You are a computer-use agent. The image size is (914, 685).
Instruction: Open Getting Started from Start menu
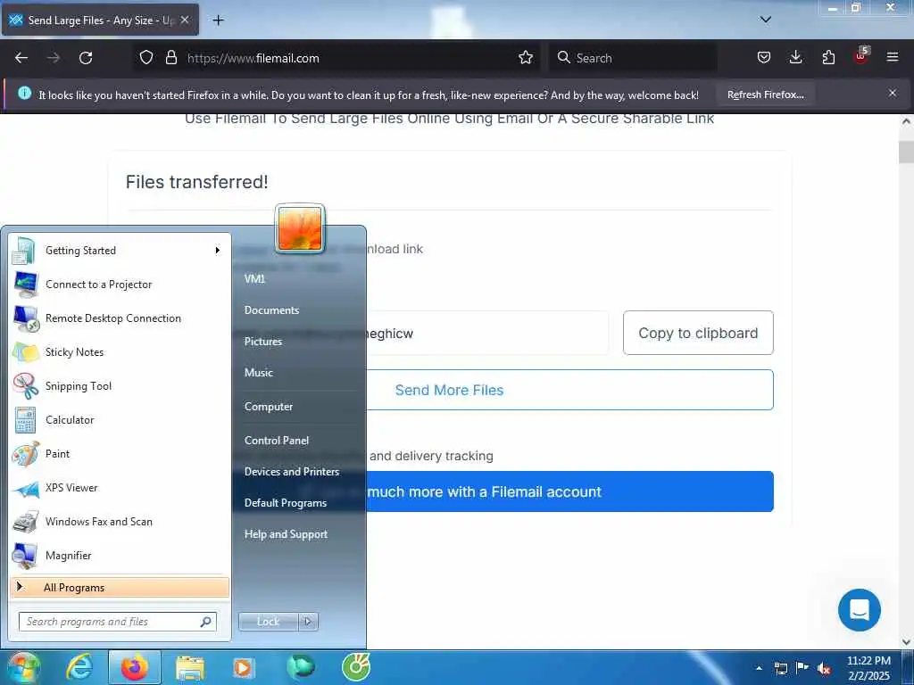[120, 251]
